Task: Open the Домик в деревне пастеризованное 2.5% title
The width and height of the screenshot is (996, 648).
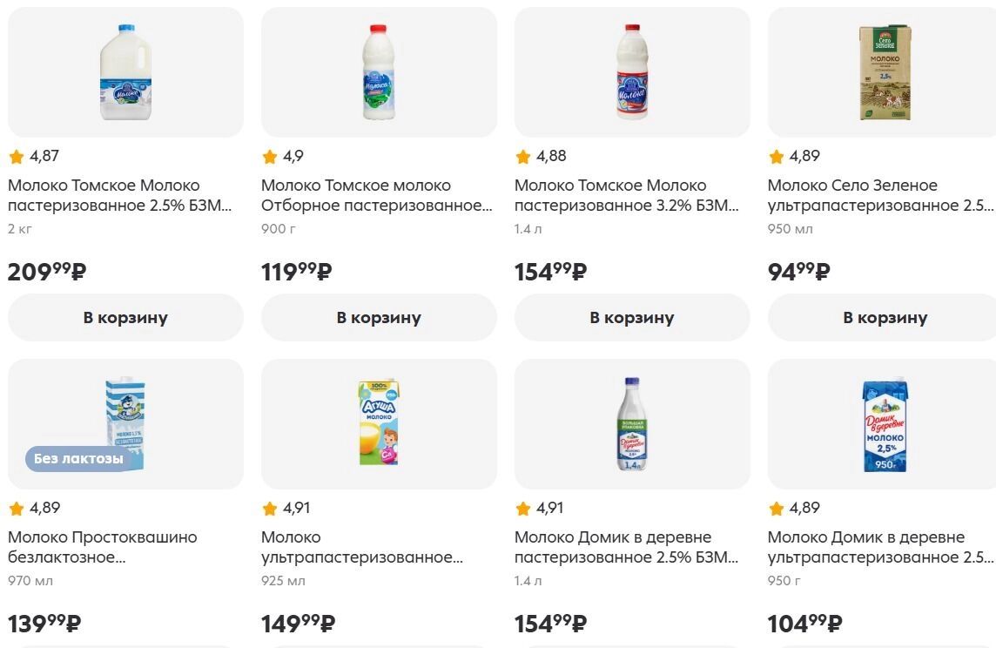Action: (625, 547)
